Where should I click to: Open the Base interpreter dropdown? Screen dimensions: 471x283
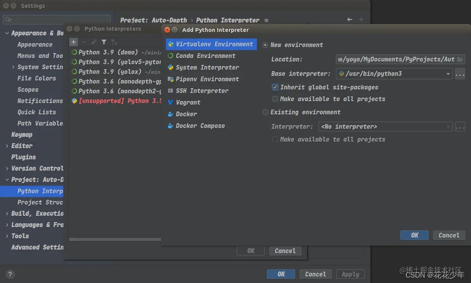(448, 74)
